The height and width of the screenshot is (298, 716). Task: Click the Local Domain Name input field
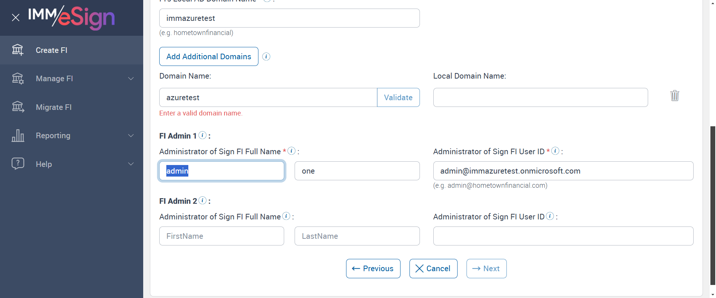coord(540,98)
